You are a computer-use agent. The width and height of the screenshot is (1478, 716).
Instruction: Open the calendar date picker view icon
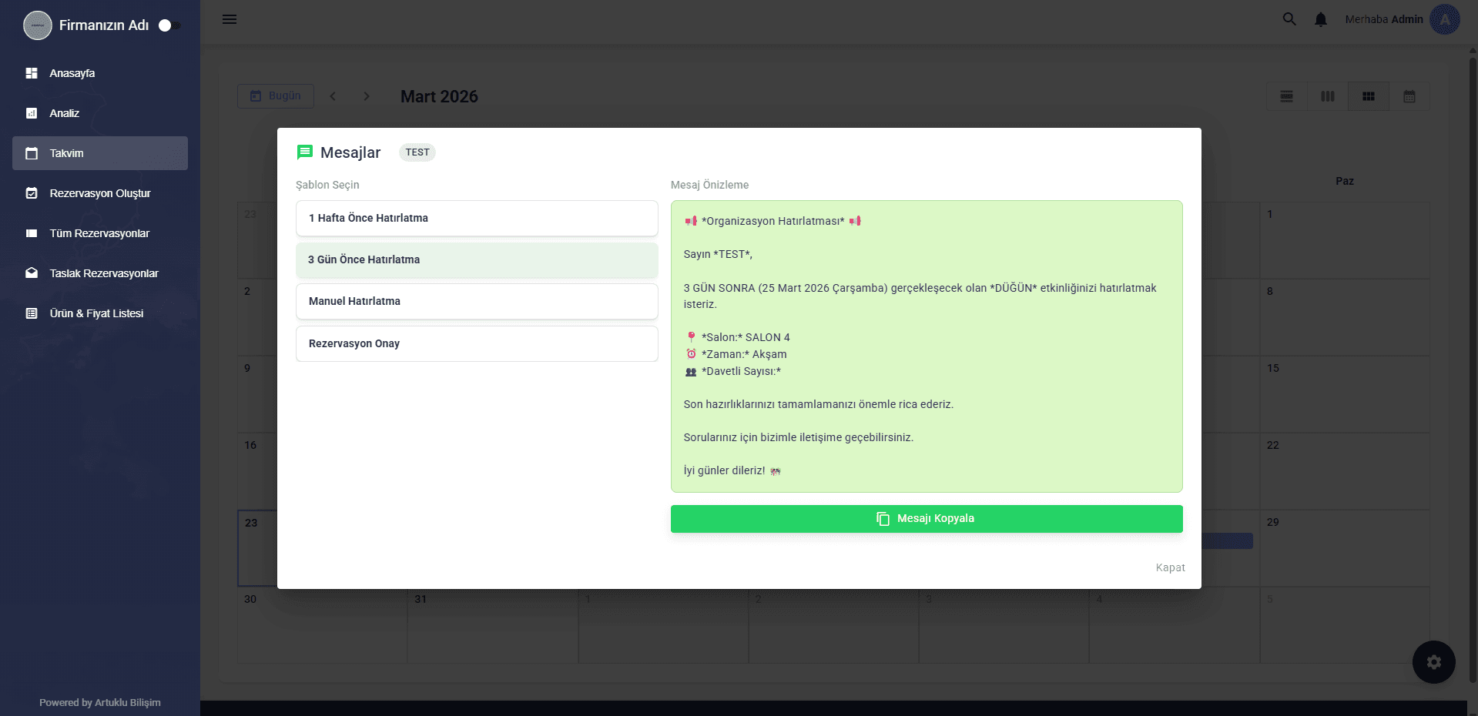tap(1409, 96)
